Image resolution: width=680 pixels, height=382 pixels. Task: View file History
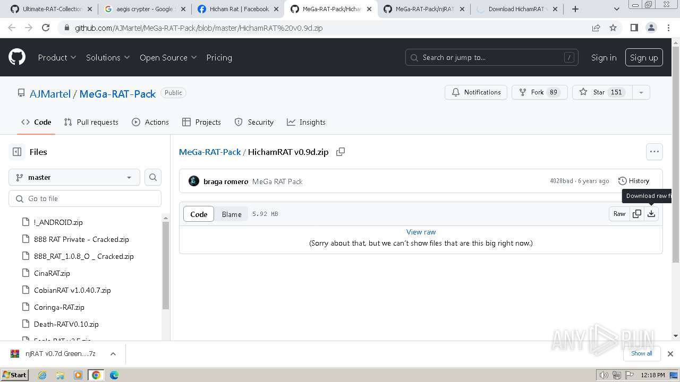click(634, 181)
